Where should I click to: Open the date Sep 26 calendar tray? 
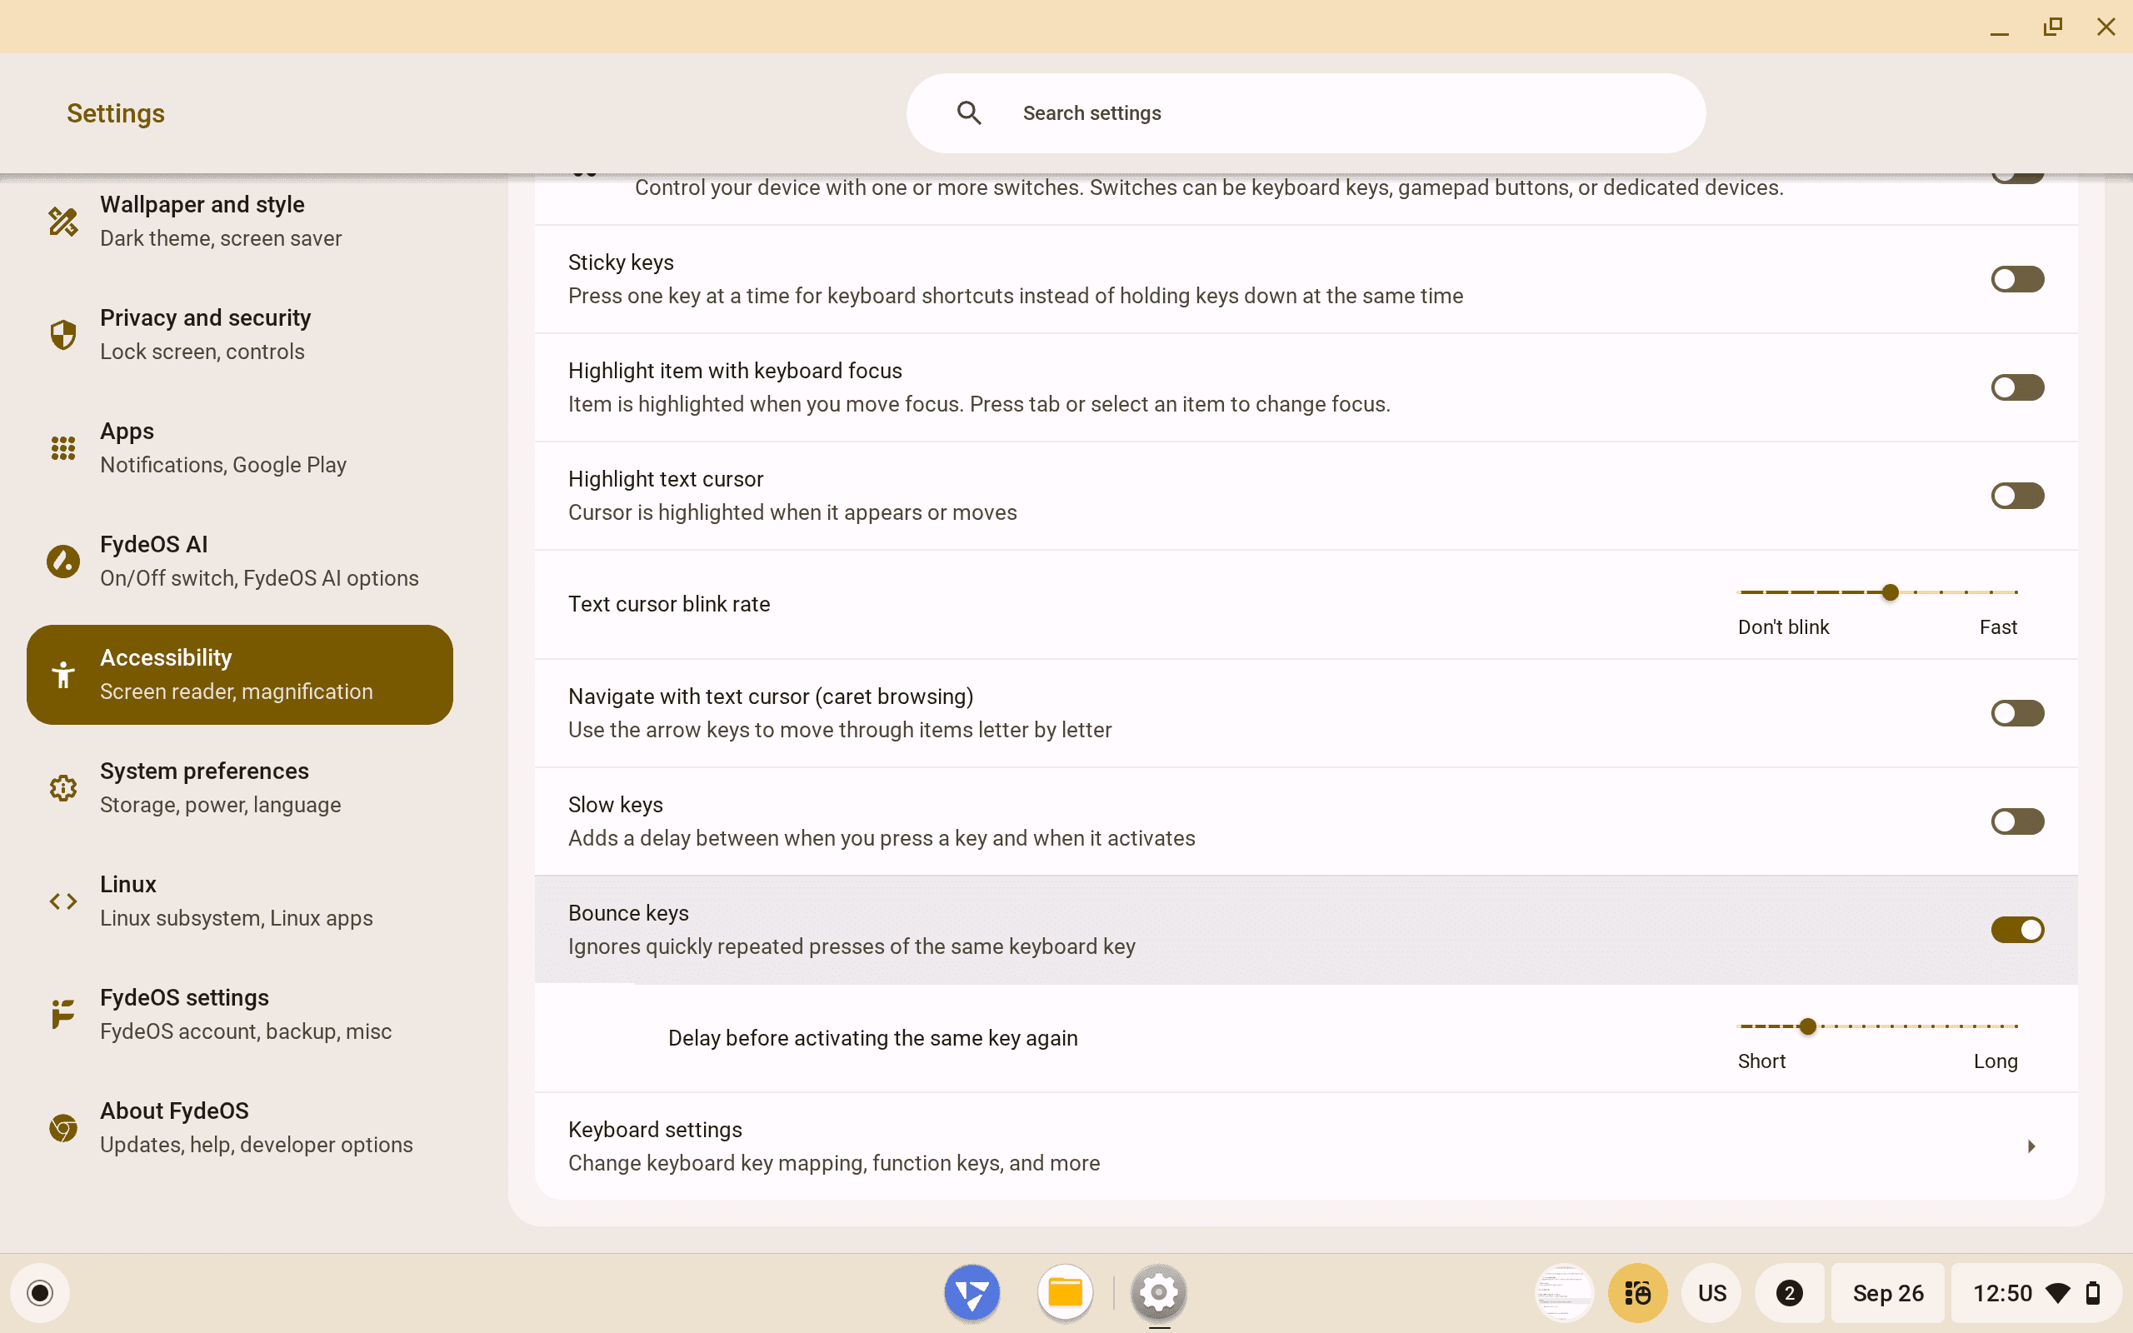1887,1292
